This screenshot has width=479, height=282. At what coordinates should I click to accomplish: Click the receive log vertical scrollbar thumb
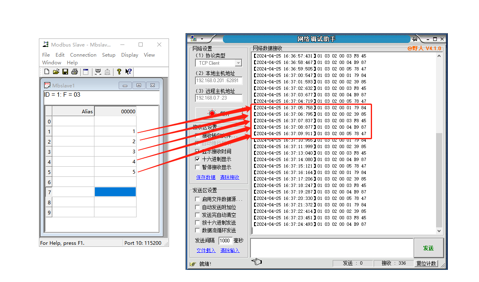439,180
